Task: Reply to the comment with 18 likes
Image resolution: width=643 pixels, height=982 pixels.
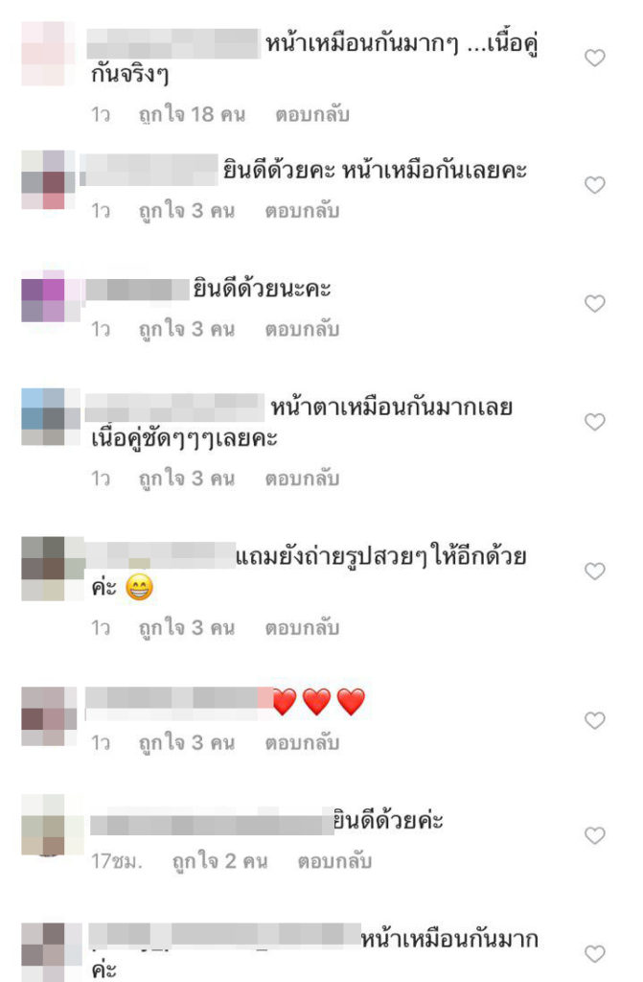Action: [312, 115]
